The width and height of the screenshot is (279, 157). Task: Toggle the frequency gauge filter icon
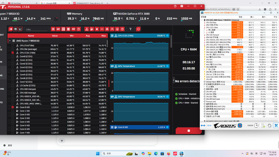[x=112, y=29]
